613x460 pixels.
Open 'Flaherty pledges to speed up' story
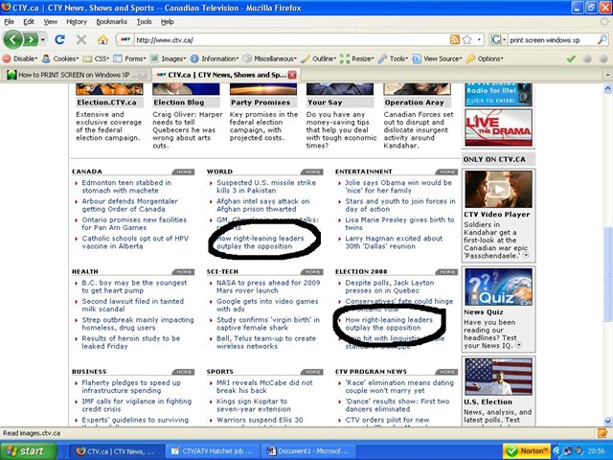[x=131, y=387]
